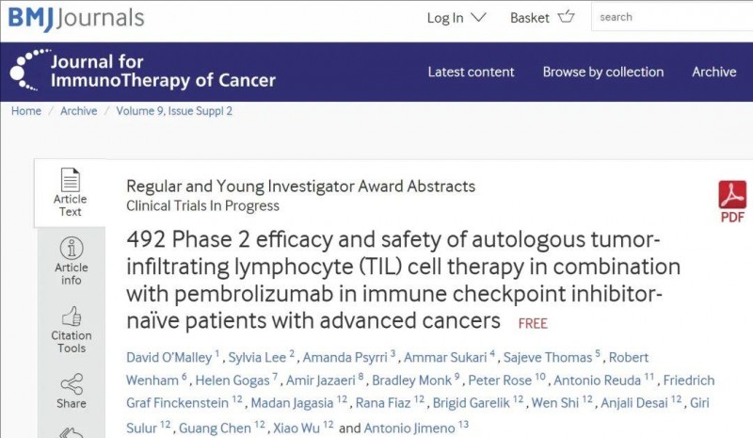Click the Journal for ImmunoTherapy of Cancer logo
Viewport: 753px width, 438px height.
tap(142, 71)
